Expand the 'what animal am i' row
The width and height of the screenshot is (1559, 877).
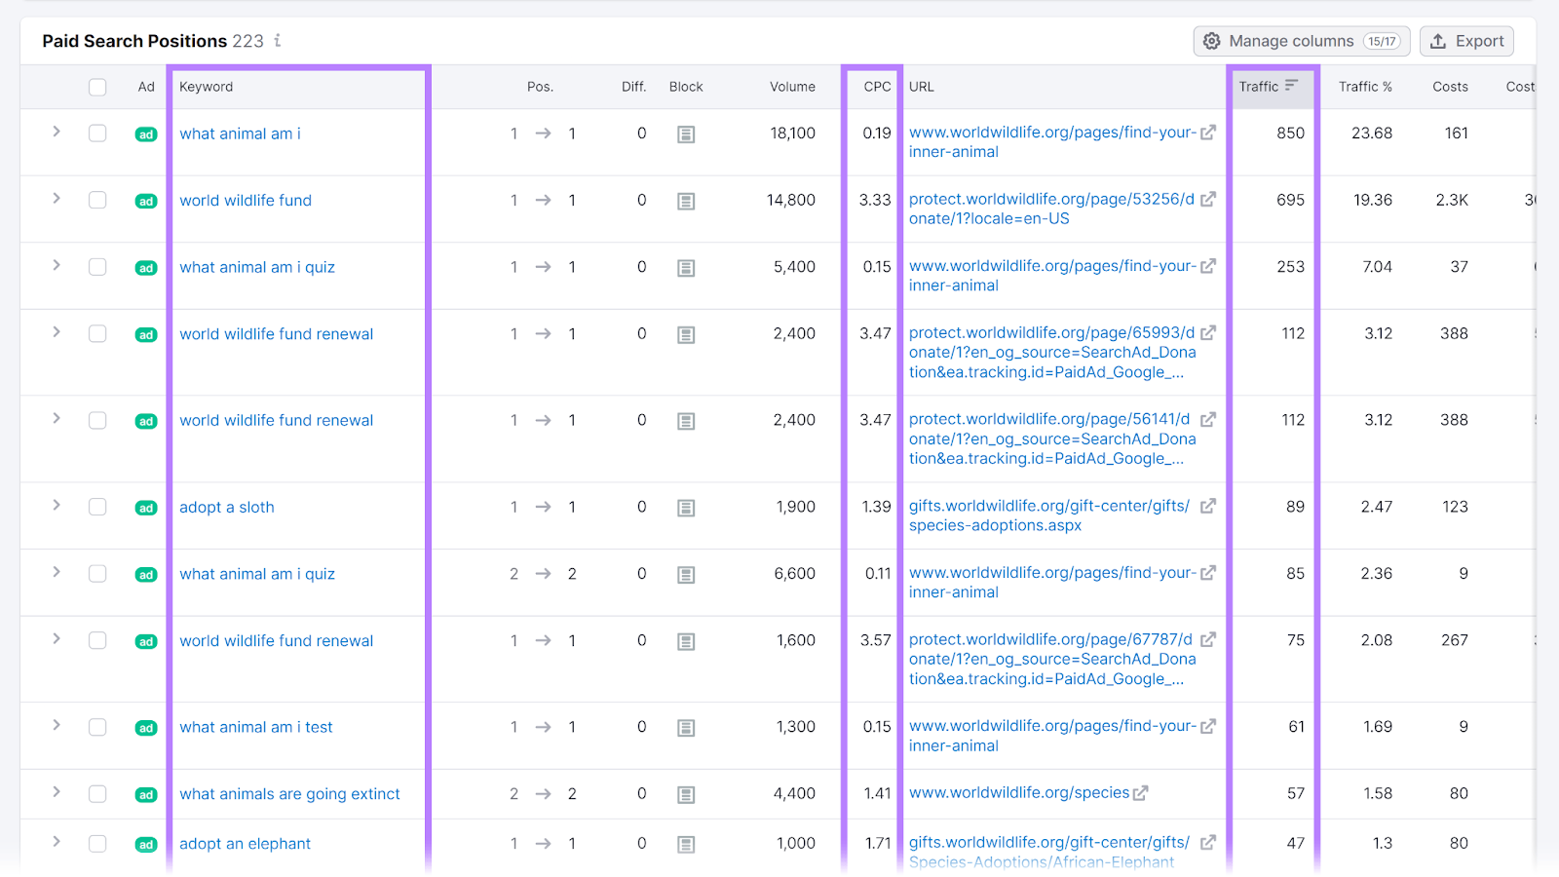tap(56, 133)
